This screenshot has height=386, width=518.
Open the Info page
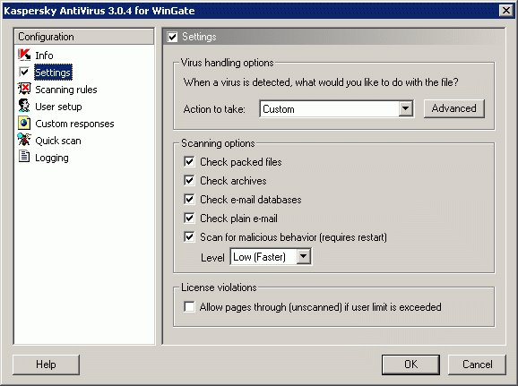coord(44,56)
